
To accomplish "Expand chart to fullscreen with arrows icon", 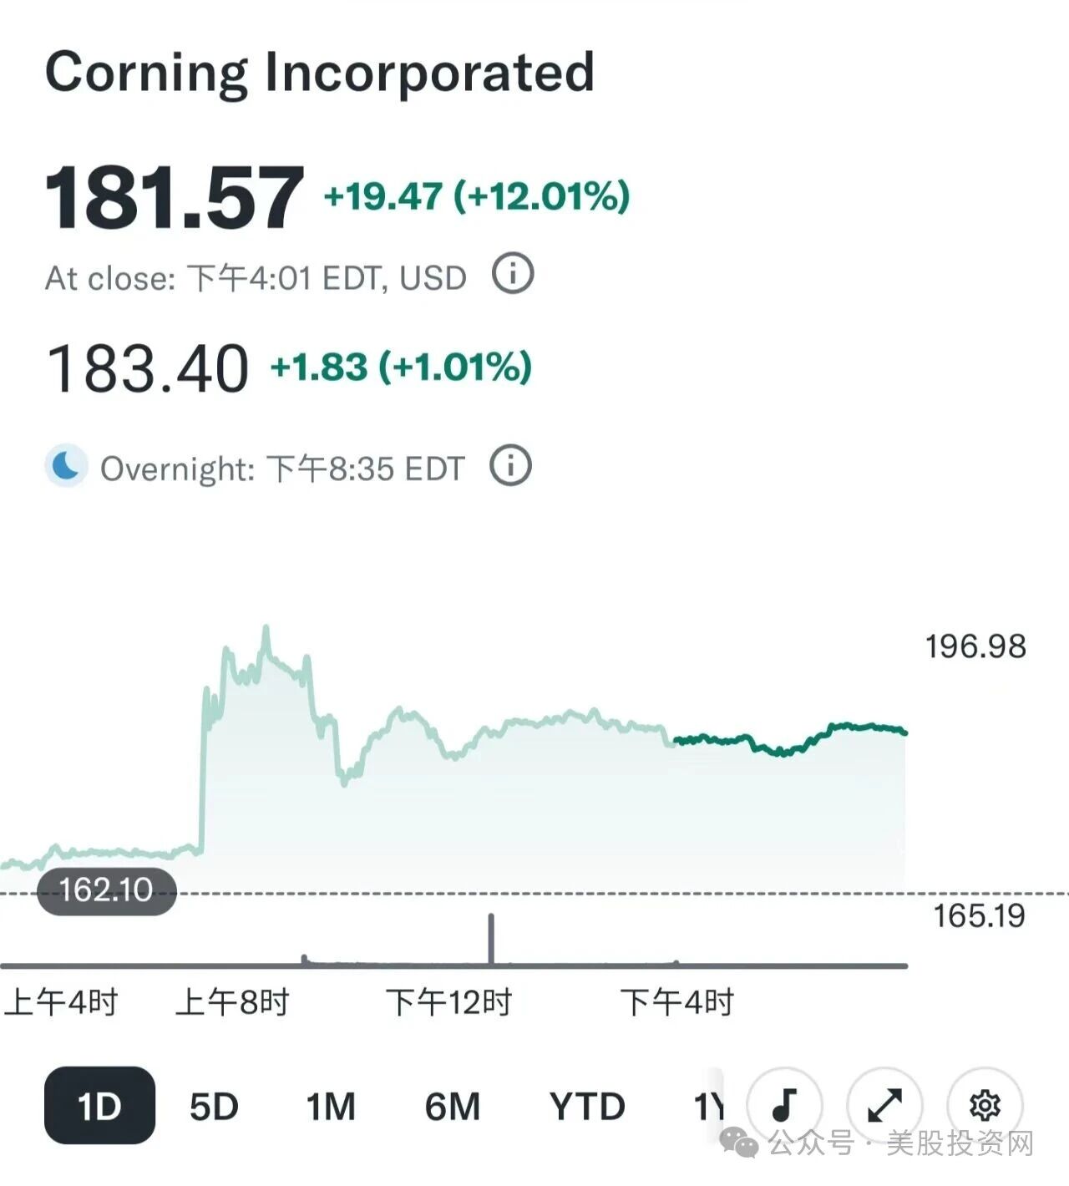I will (x=884, y=1105).
